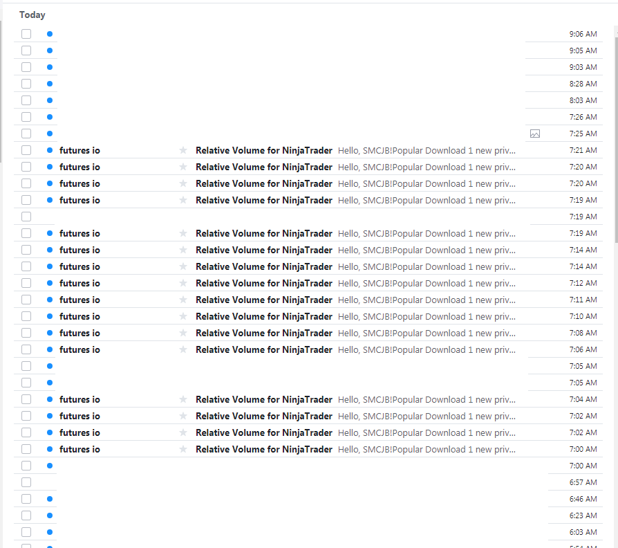618x548 pixels.
Task: Open the Relative Volume for NinjaTrader email at 7:21 AM
Action: [x=264, y=150]
